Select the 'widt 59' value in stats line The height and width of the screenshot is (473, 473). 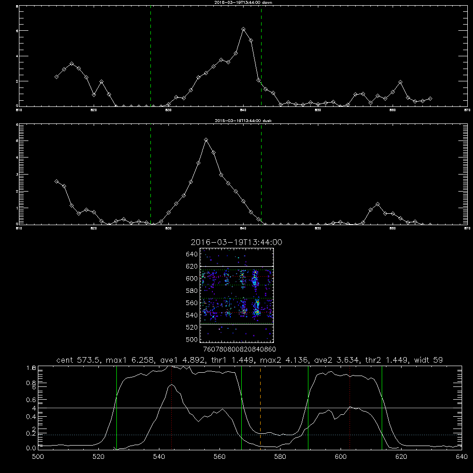pyautogui.click(x=429, y=360)
